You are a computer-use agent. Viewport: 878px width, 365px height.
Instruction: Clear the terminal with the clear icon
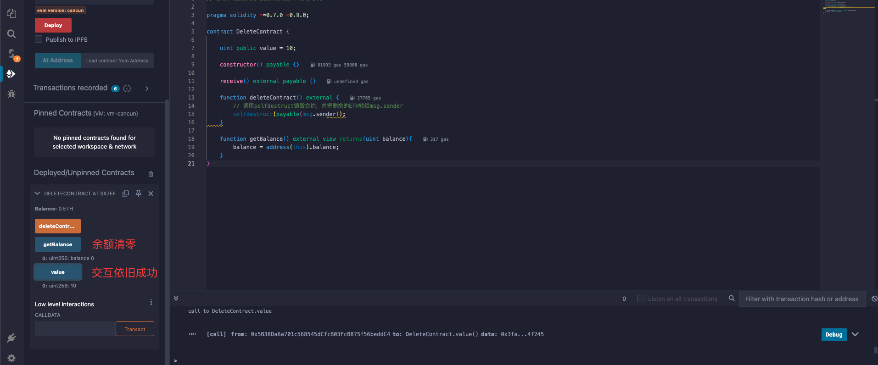(874, 299)
